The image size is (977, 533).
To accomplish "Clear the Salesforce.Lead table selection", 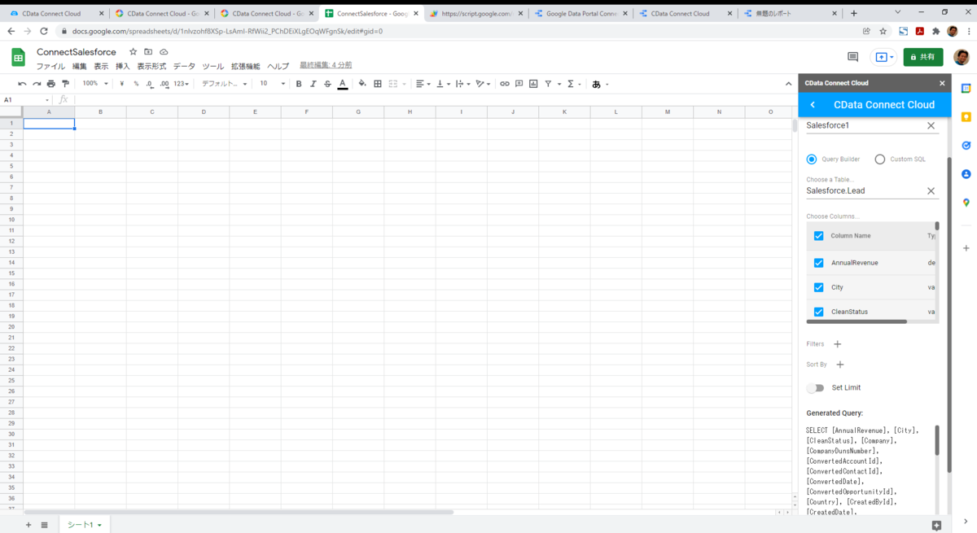I will 931,191.
